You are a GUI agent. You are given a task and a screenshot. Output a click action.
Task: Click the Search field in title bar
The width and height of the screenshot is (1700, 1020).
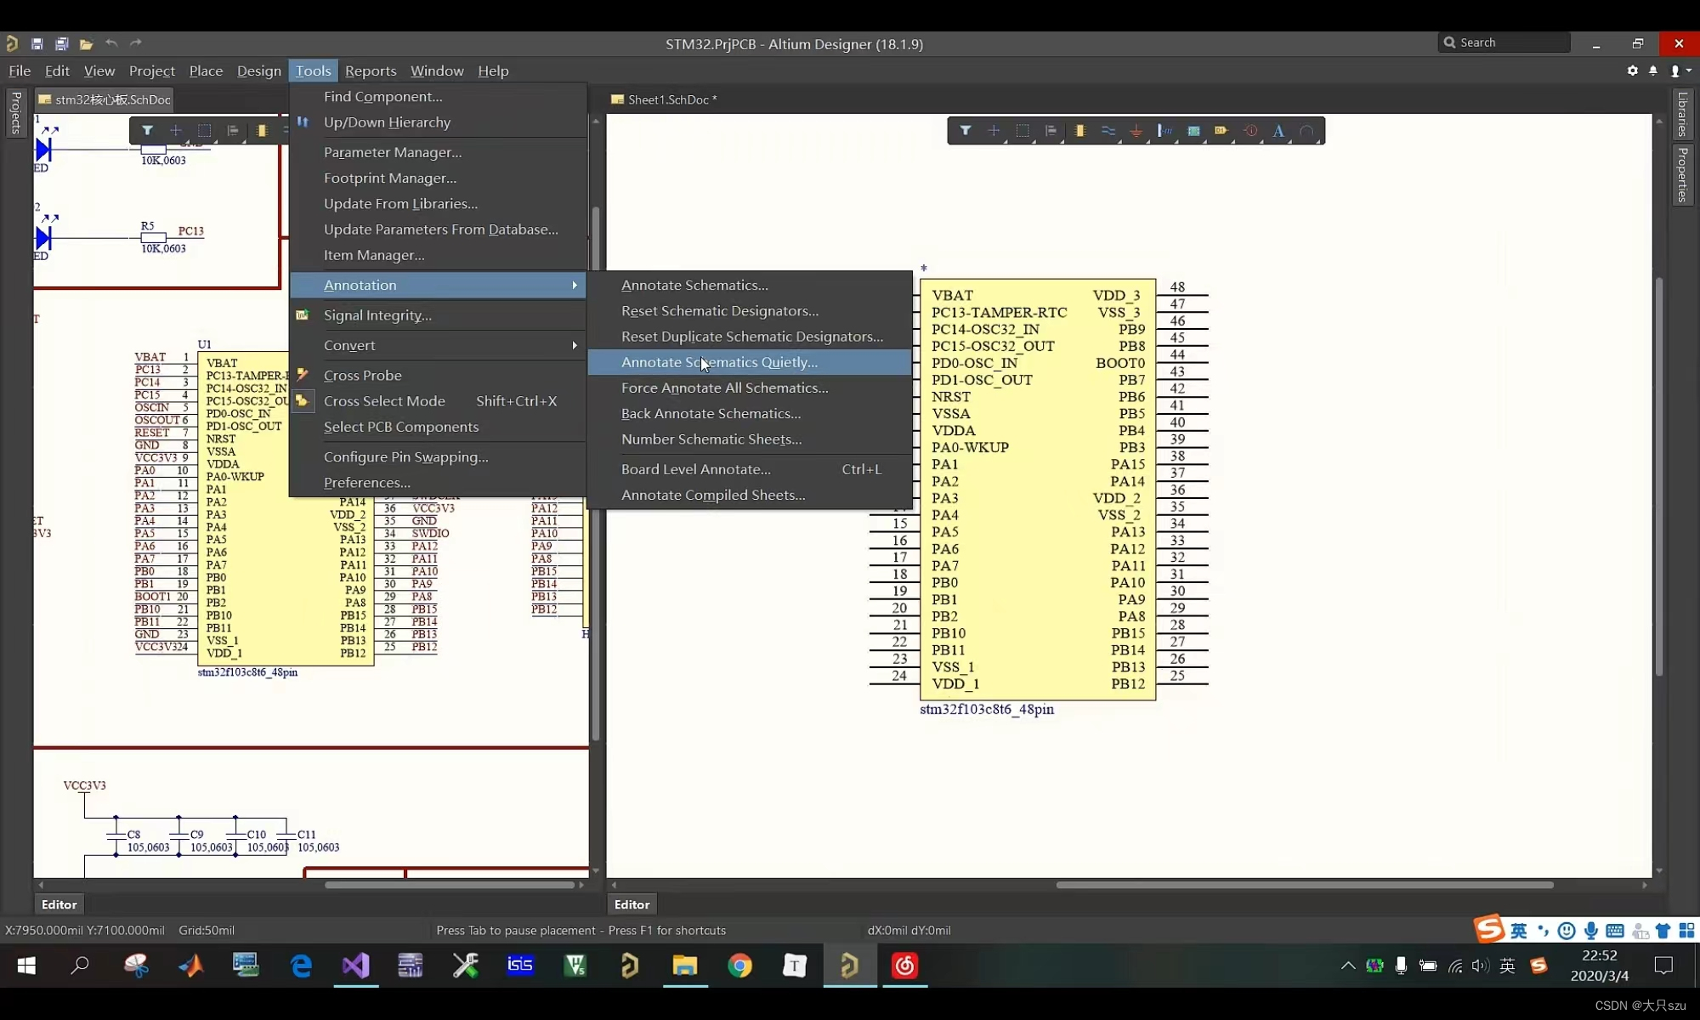(x=1504, y=42)
